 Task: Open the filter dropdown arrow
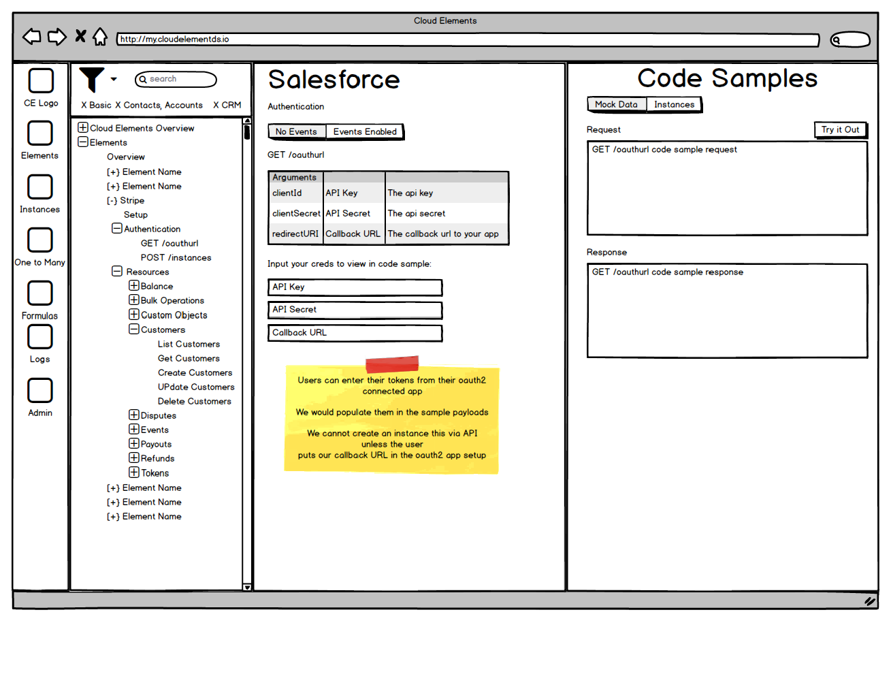tap(114, 80)
